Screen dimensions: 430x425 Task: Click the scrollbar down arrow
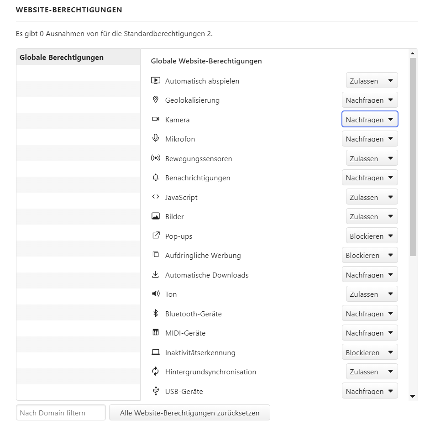click(x=413, y=396)
